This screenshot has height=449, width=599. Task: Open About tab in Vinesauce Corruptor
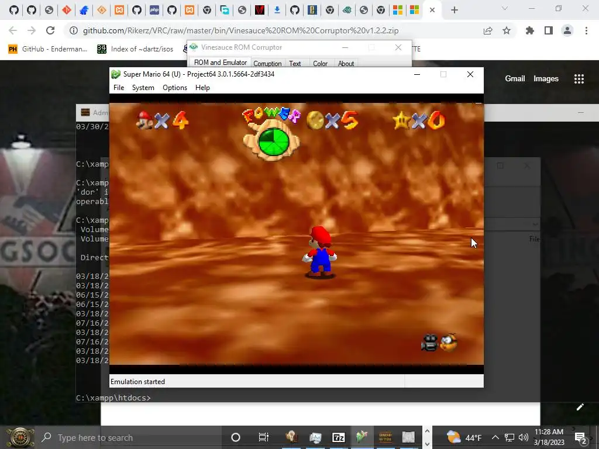click(346, 63)
